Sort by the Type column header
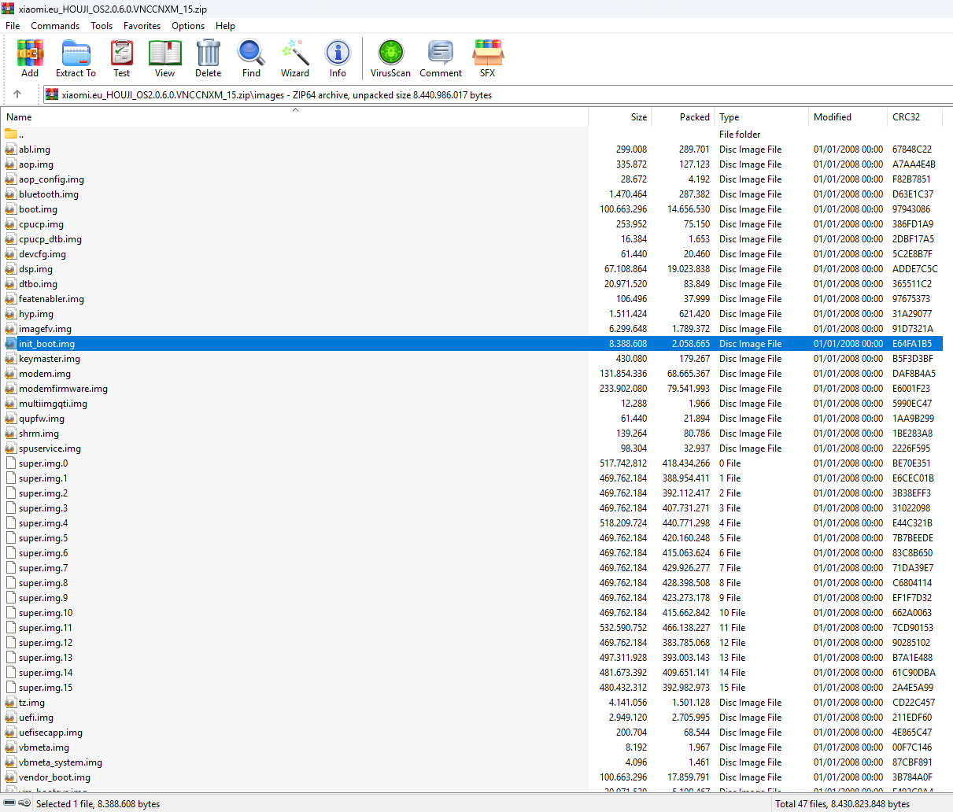The width and height of the screenshot is (953, 812). pyautogui.click(x=761, y=117)
